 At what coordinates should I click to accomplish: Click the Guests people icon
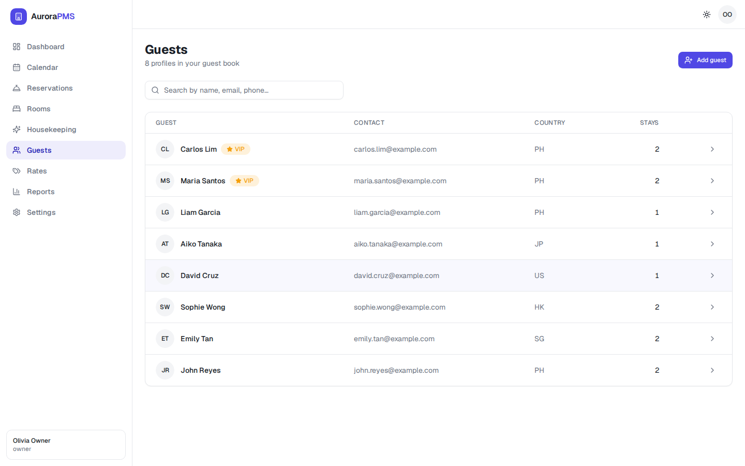[17, 150]
